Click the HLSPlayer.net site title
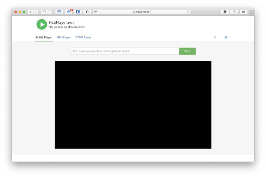 [x=61, y=22]
